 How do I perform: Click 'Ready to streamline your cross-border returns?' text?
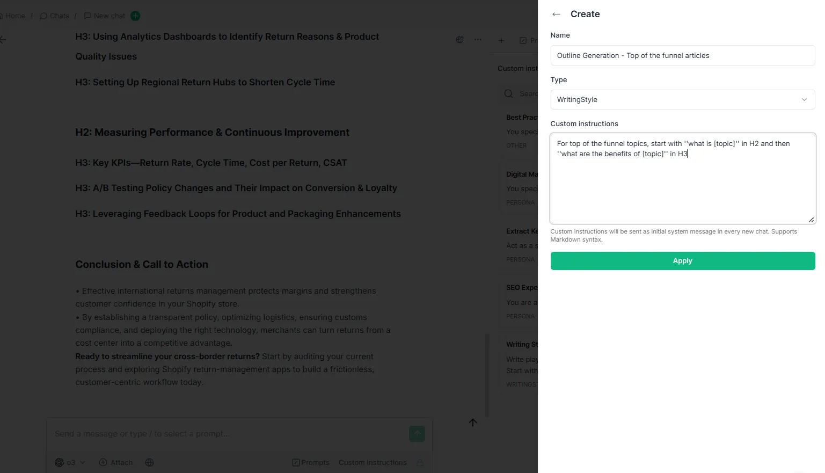[x=167, y=356]
